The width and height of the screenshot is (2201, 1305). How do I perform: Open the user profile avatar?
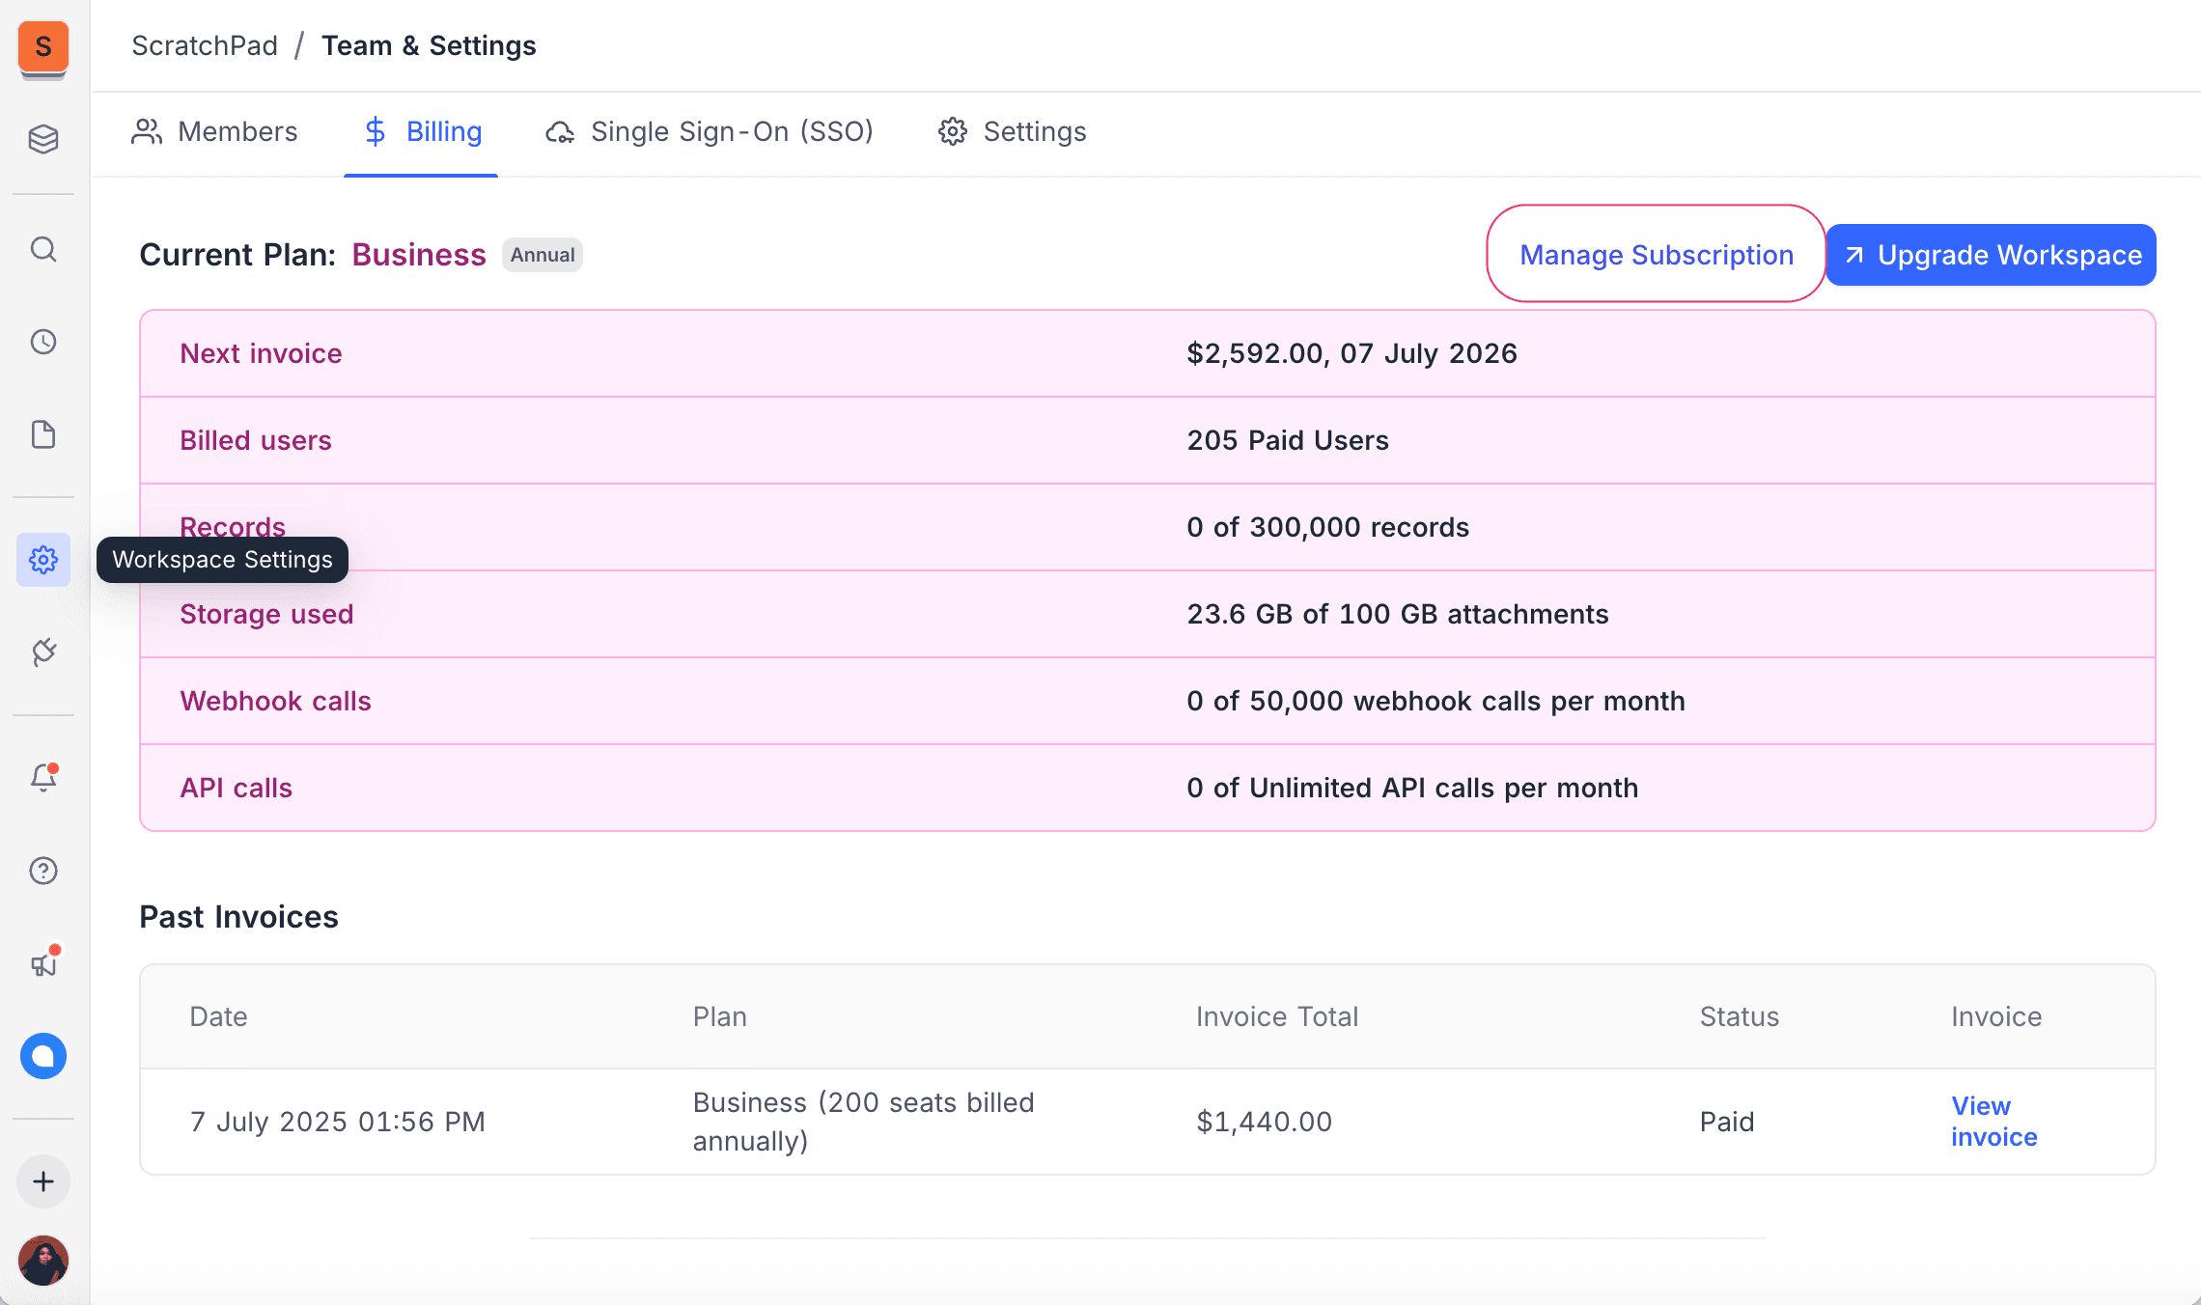(43, 1261)
